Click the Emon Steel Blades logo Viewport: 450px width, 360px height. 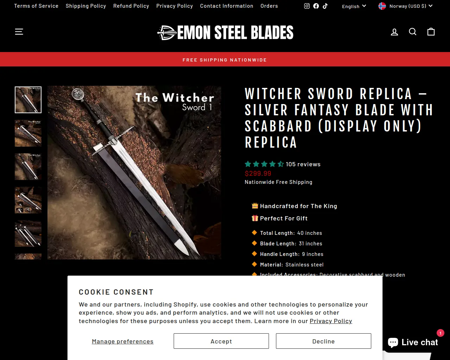point(225,32)
